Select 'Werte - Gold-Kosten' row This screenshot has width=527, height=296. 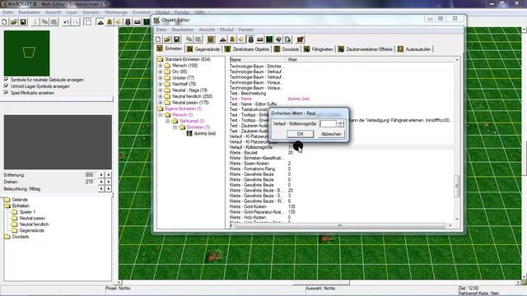(342, 206)
